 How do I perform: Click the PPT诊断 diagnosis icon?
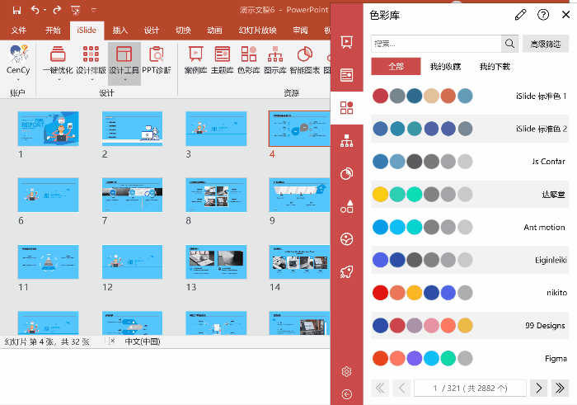157,60
